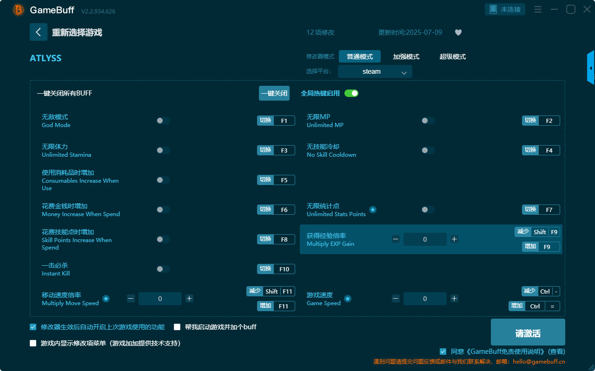Open the hamburger menu at top right
The width and height of the screenshot is (595, 371).
[x=538, y=9]
